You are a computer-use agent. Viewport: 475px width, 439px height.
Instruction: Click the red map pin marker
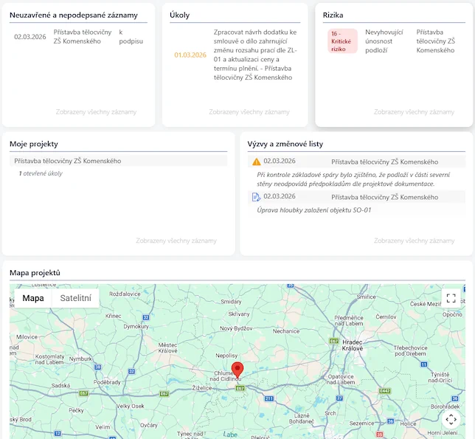(x=237, y=370)
